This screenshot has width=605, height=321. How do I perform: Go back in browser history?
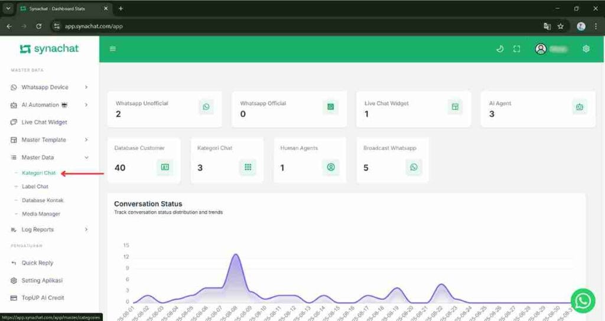[x=9, y=26]
